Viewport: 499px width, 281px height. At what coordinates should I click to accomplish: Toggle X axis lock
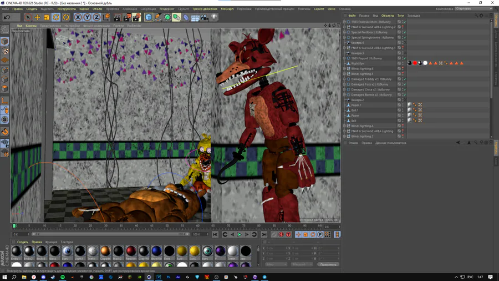pos(78,17)
